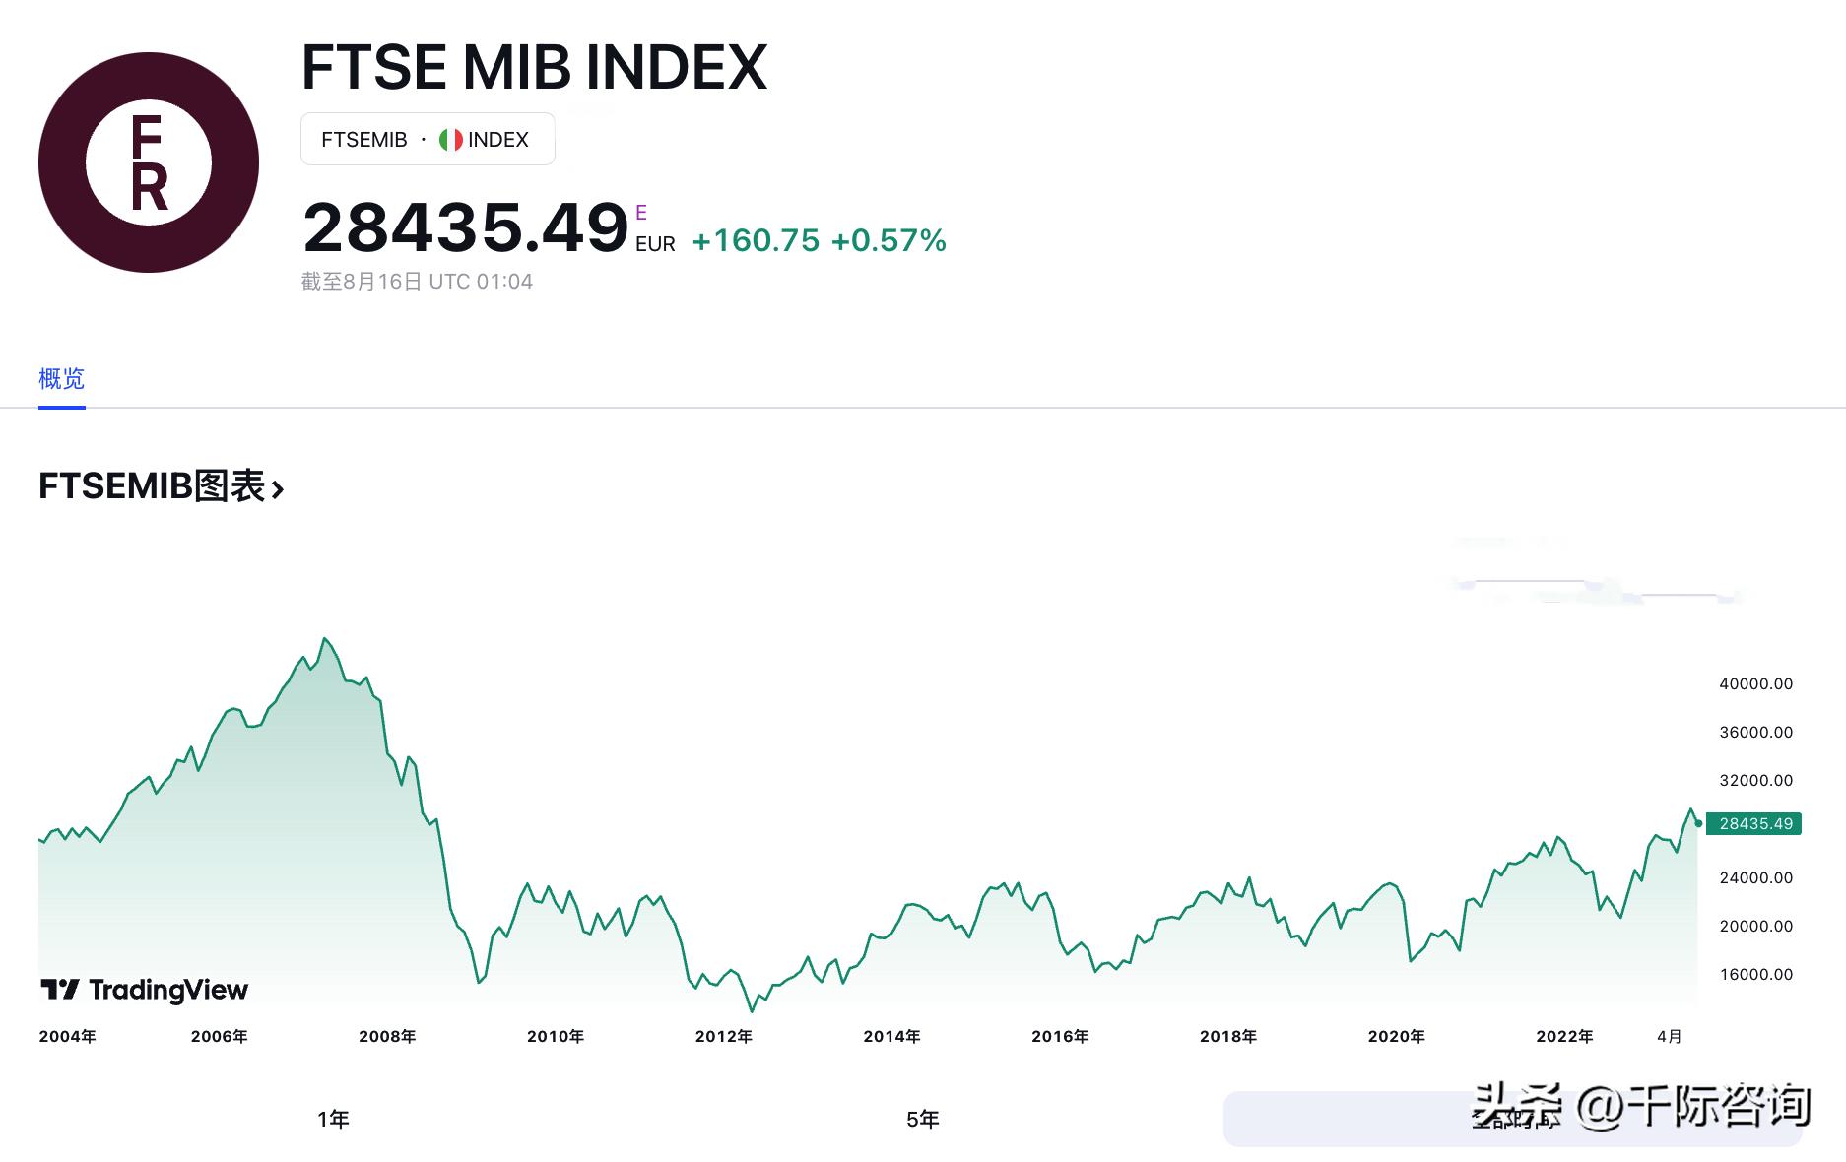Click the 16000.00 axis label
Screen dimensions: 1846x1162
click(1755, 974)
